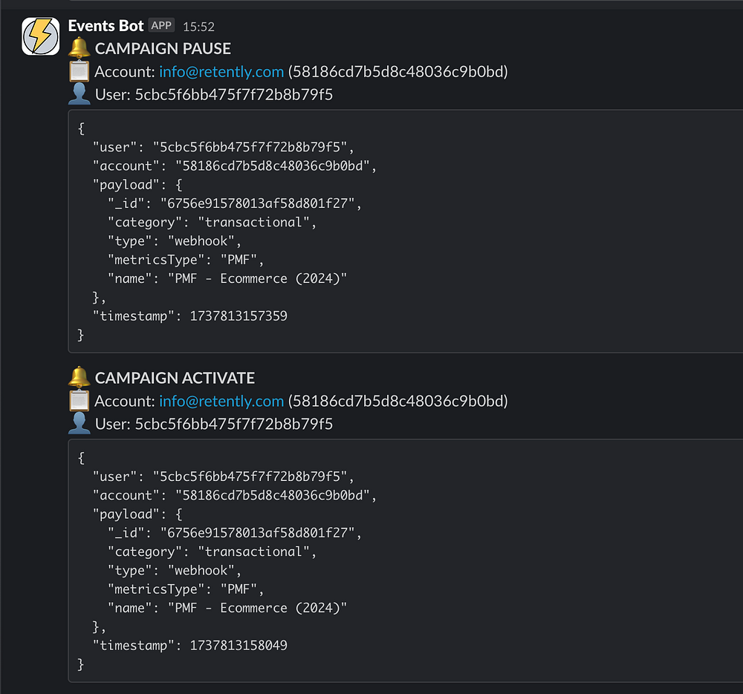The height and width of the screenshot is (694, 743).
Task: Click the "name" line in first JSON block
Action: (x=227, y=279)
